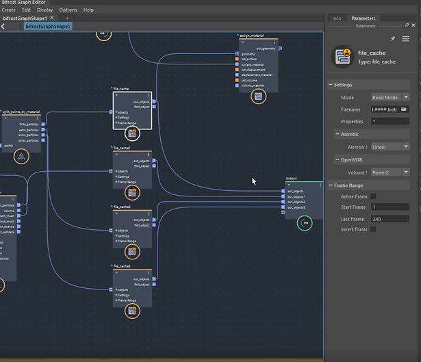Screen dimensions: 421x362
Task: Click first_object port on file_cache2
Action: click(x=154, y=284)
